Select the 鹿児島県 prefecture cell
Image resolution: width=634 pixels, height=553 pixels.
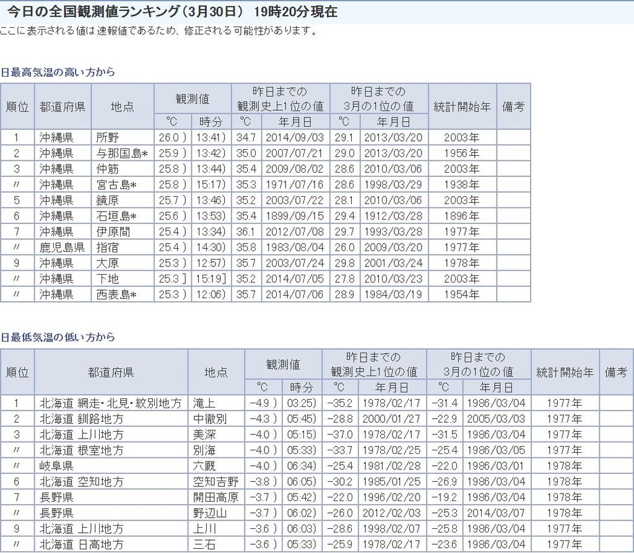click(62, 247)
